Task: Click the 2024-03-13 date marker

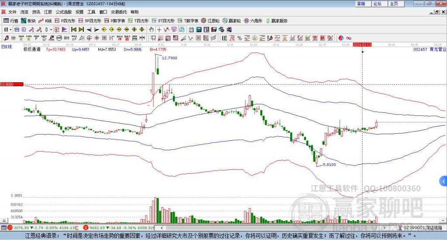Action: (x=362, y=44)
